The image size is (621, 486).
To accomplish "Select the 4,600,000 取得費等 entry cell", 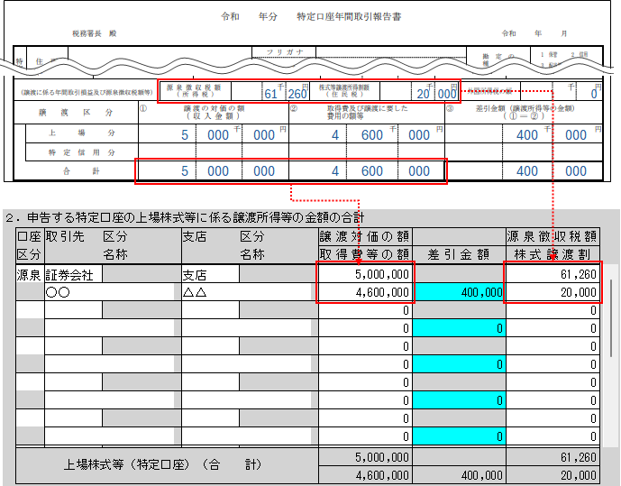I will [365, 292].
